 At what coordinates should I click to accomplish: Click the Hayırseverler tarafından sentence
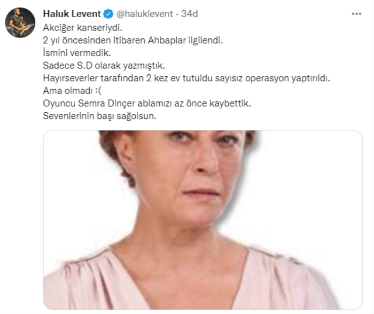tap(186, 78)
